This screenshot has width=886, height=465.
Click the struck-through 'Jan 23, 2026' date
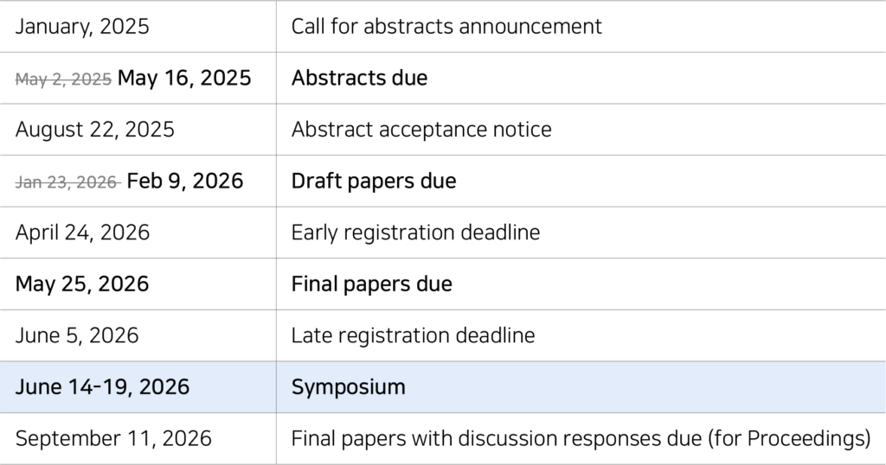point(67,182)
